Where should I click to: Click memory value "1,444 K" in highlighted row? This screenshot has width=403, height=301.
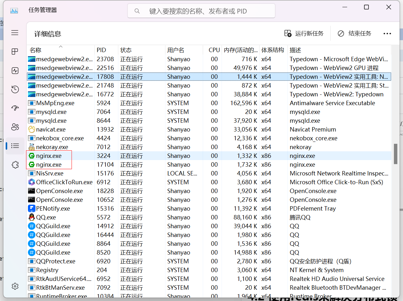point(247,77)
